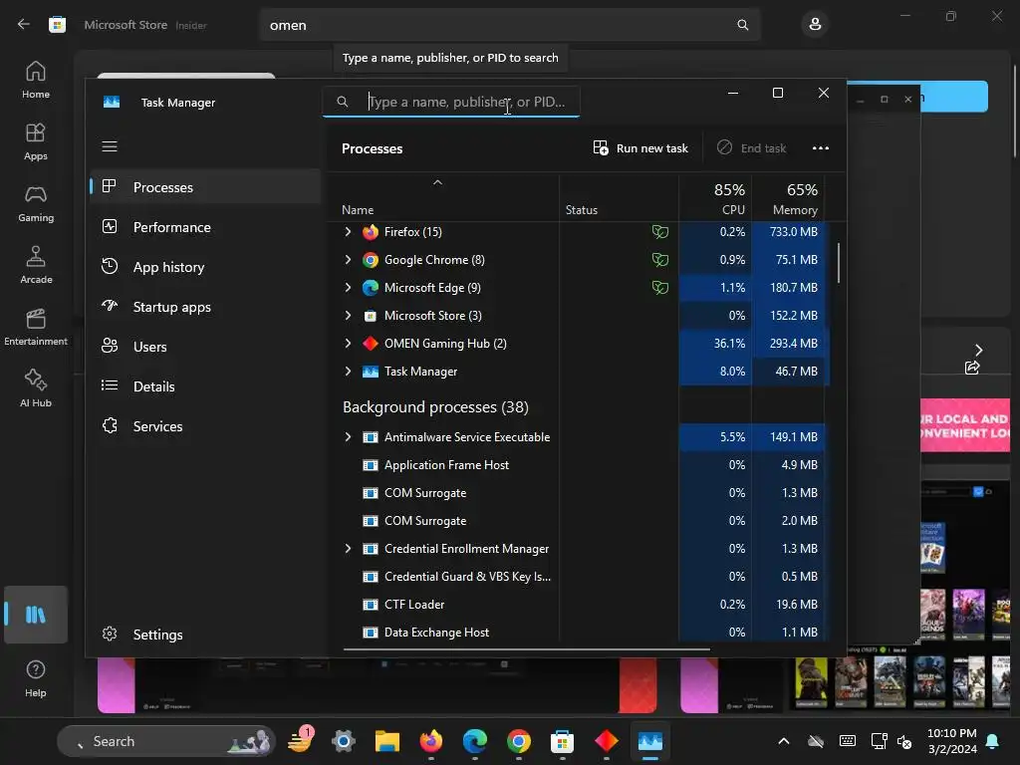Go to Microsoft Store Home
The image size is (1020, 765).
(36, 80)
